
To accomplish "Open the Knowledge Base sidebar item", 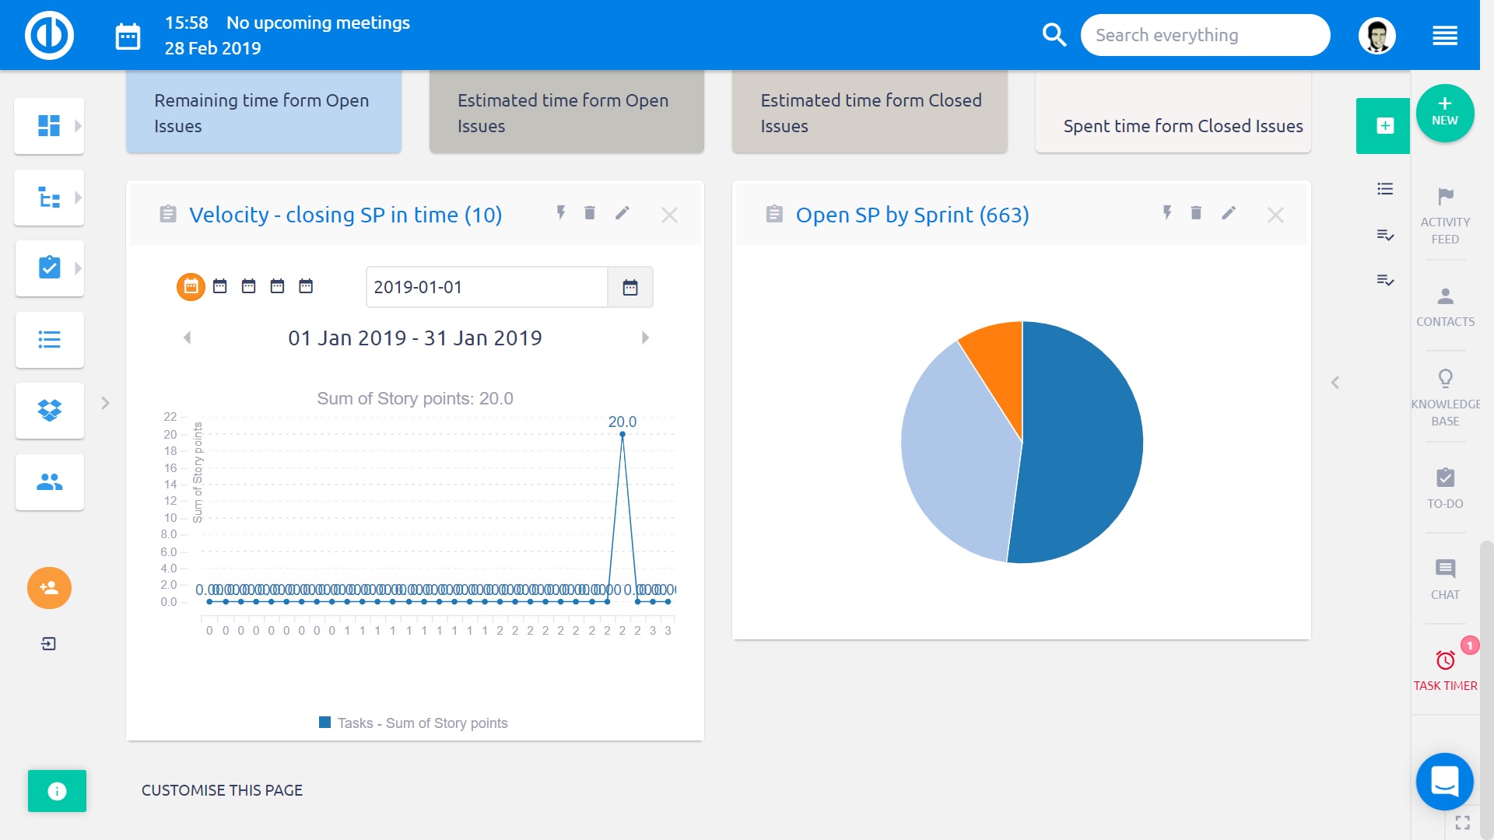I will (x=1445, y=397).
